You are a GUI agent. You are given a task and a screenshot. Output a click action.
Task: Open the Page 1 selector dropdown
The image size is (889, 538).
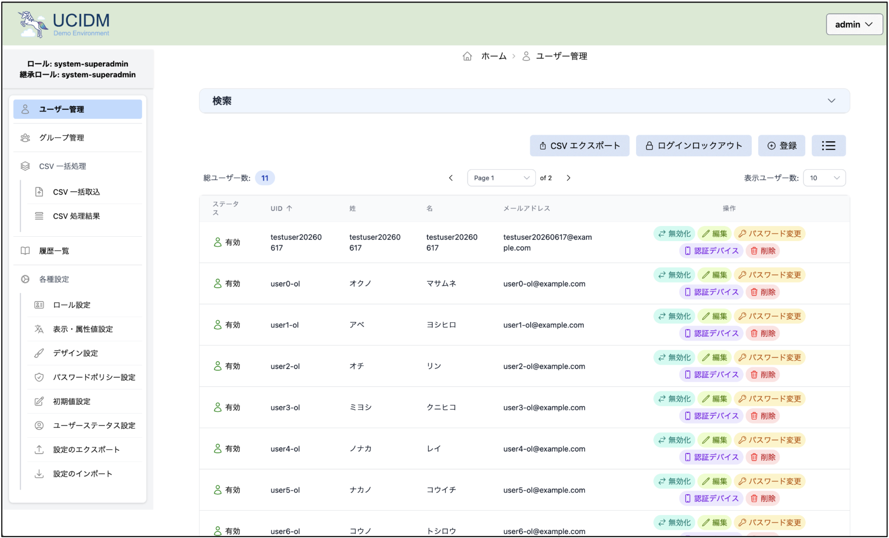(x=501, y=178)
